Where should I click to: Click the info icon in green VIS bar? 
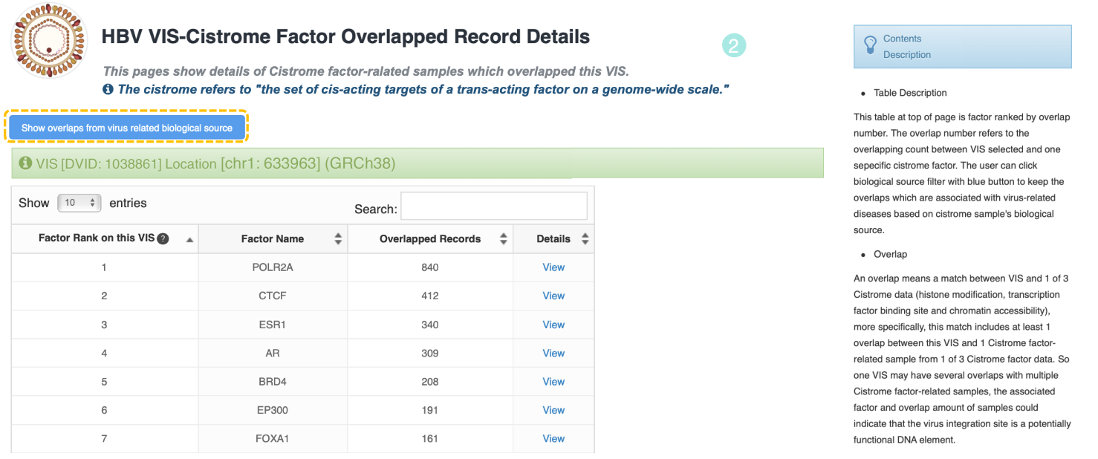[25, 163]
